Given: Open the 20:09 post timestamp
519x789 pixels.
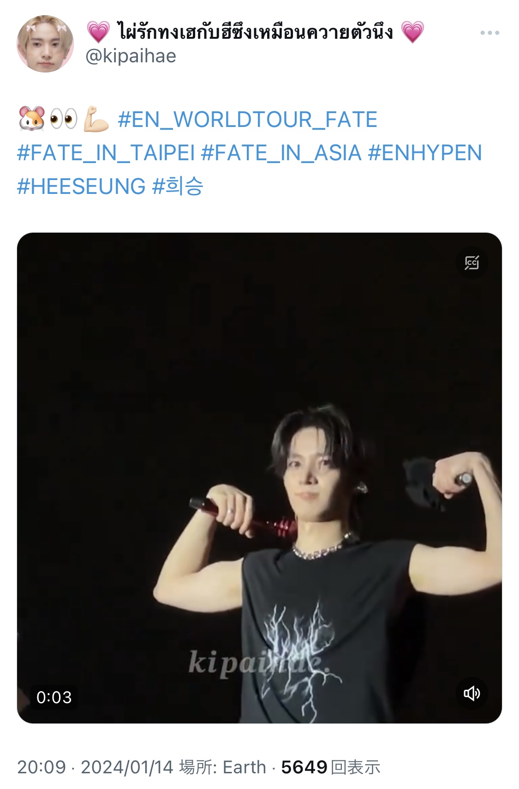Looking at the screenshot, I should pyautogui.click(x=42, y=767).
